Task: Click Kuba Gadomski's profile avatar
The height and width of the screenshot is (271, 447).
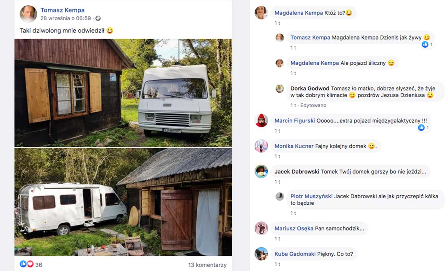Action: [261, 254]
